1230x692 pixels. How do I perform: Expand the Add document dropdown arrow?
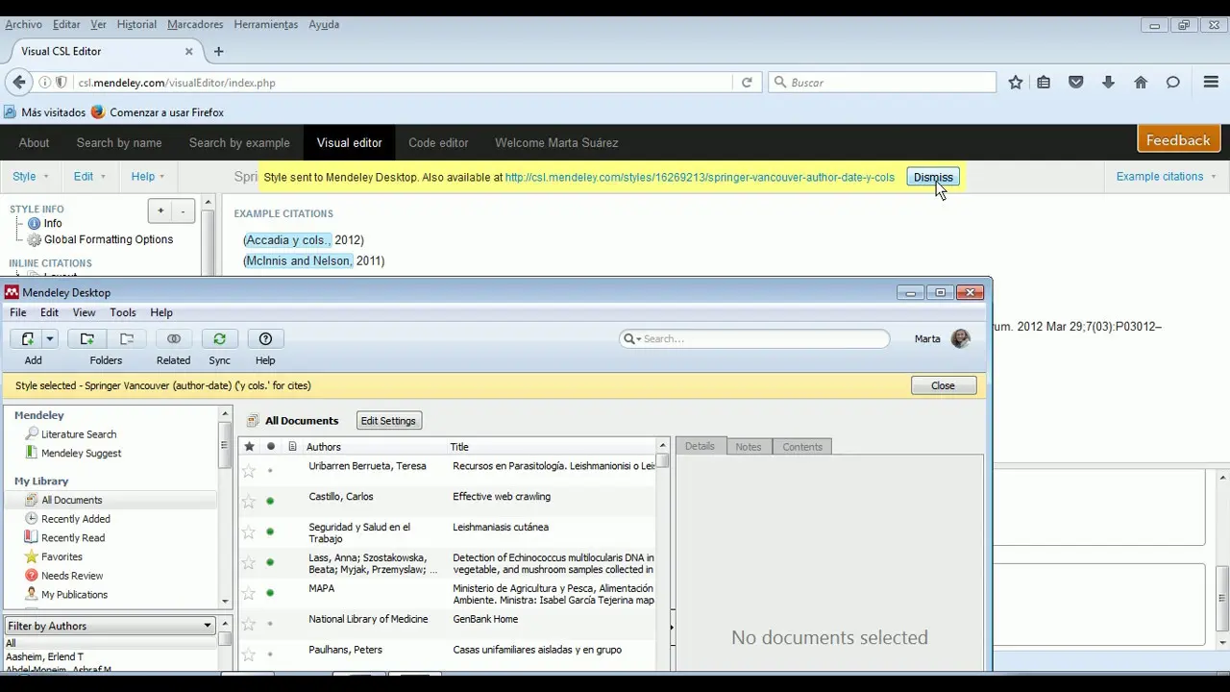[50, 339]
